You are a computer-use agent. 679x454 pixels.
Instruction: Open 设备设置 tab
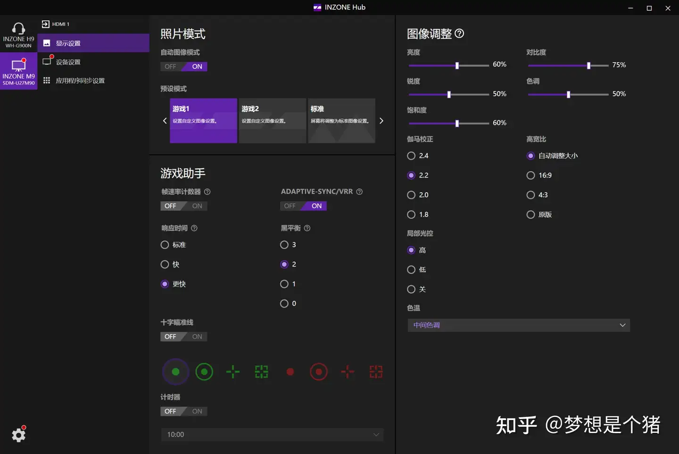pyautogui.click(x=93, y=62)
